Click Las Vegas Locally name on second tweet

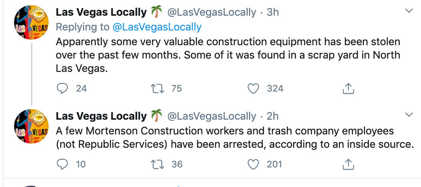(x=101, y=116)
